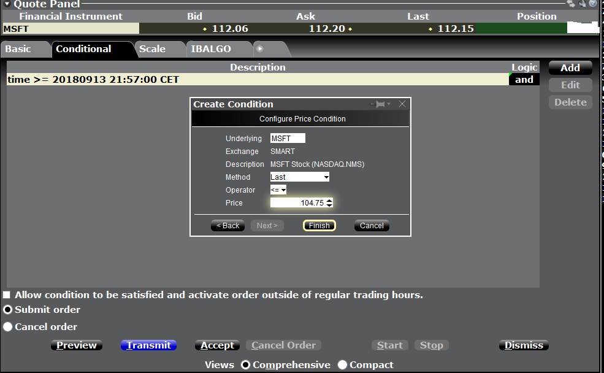Image resolution: width=604 pixels, height=373 pixels.
Task: Click the Last column header in Quote Panel
Action: pos(418,16)
